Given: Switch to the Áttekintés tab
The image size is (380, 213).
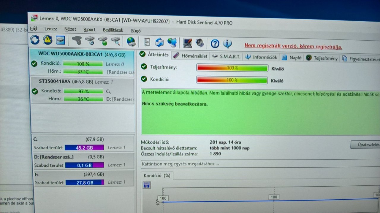Looking at the screenshot, I should [155, 55].
